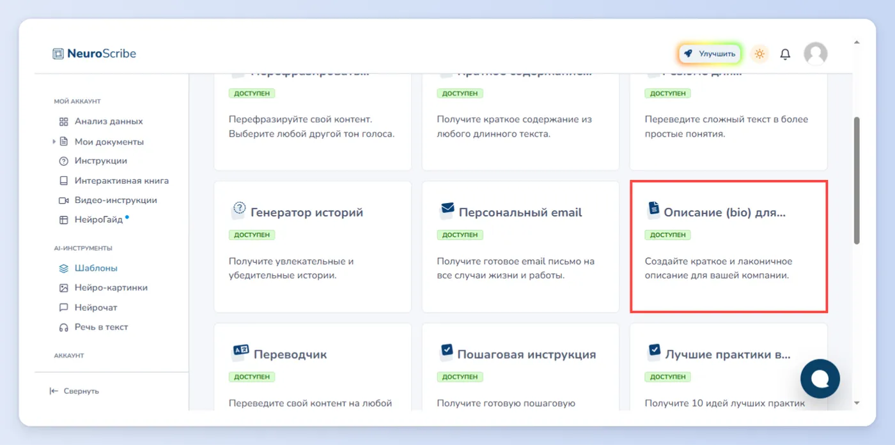
Task: Click the Видео-инструкции camera icon
Action: 63,200
